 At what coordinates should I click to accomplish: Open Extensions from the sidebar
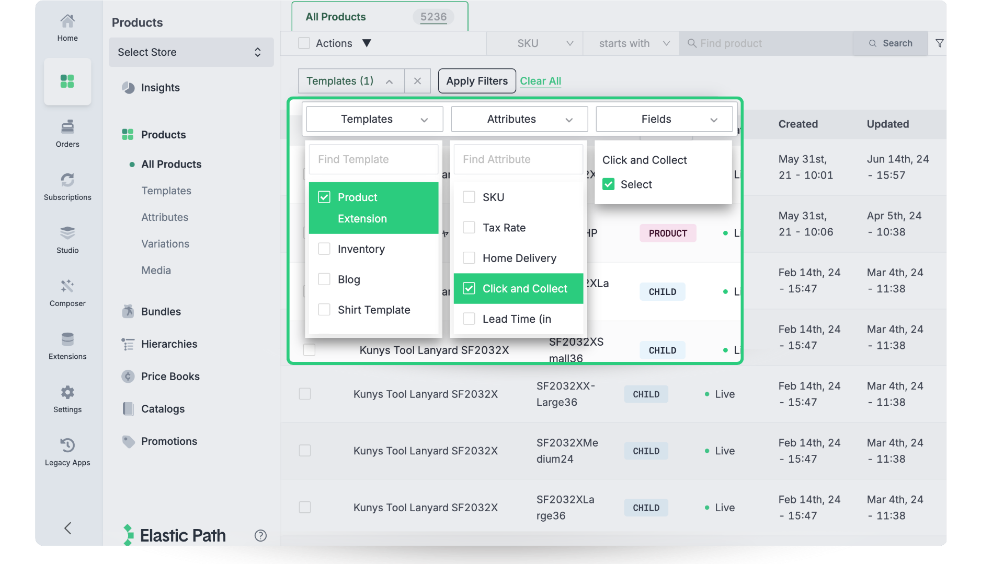click(x=67, y=339)
